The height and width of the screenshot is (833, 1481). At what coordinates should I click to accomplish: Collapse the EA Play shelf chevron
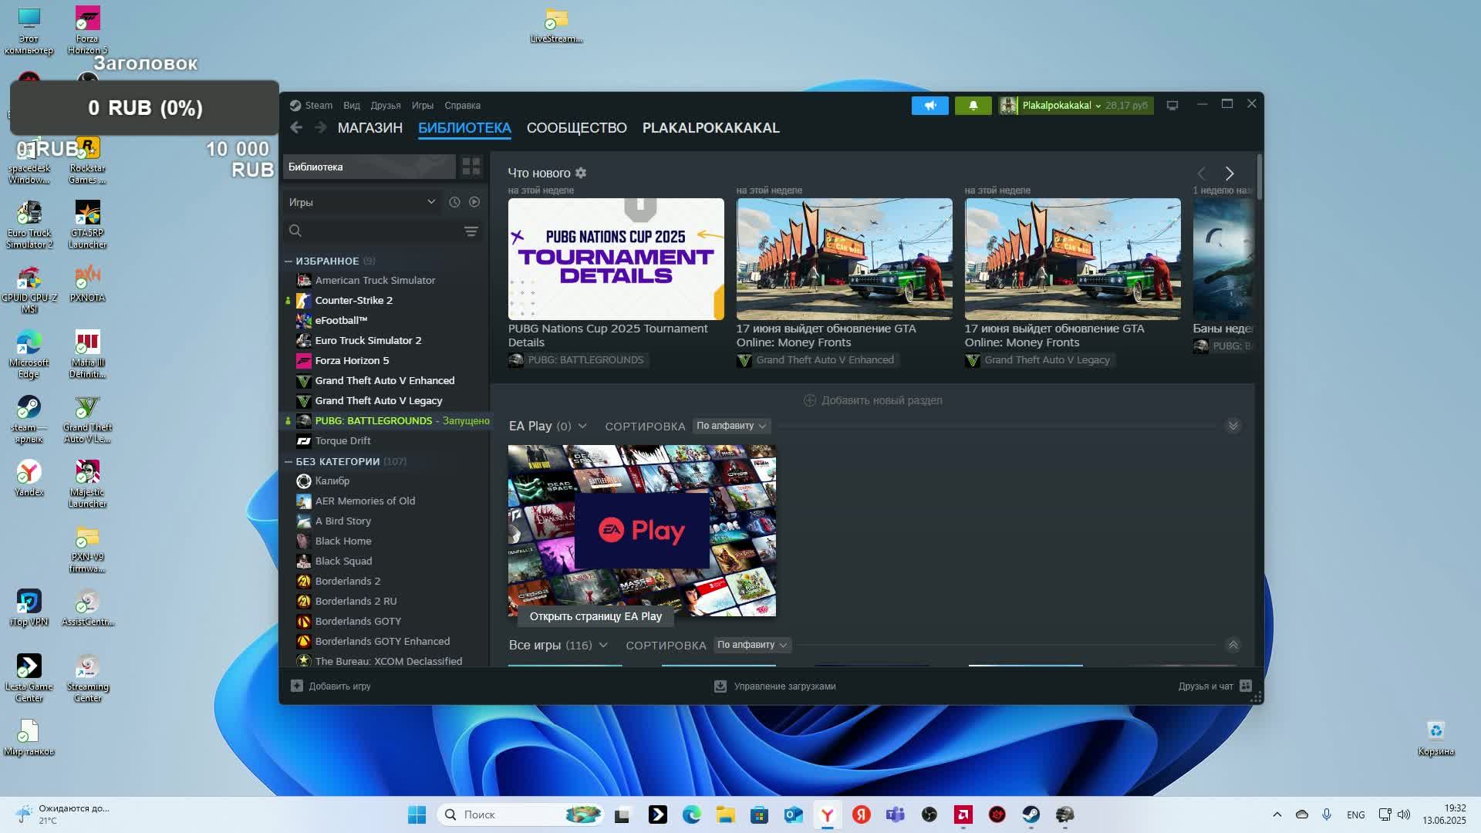click(x=1233, y=426)
